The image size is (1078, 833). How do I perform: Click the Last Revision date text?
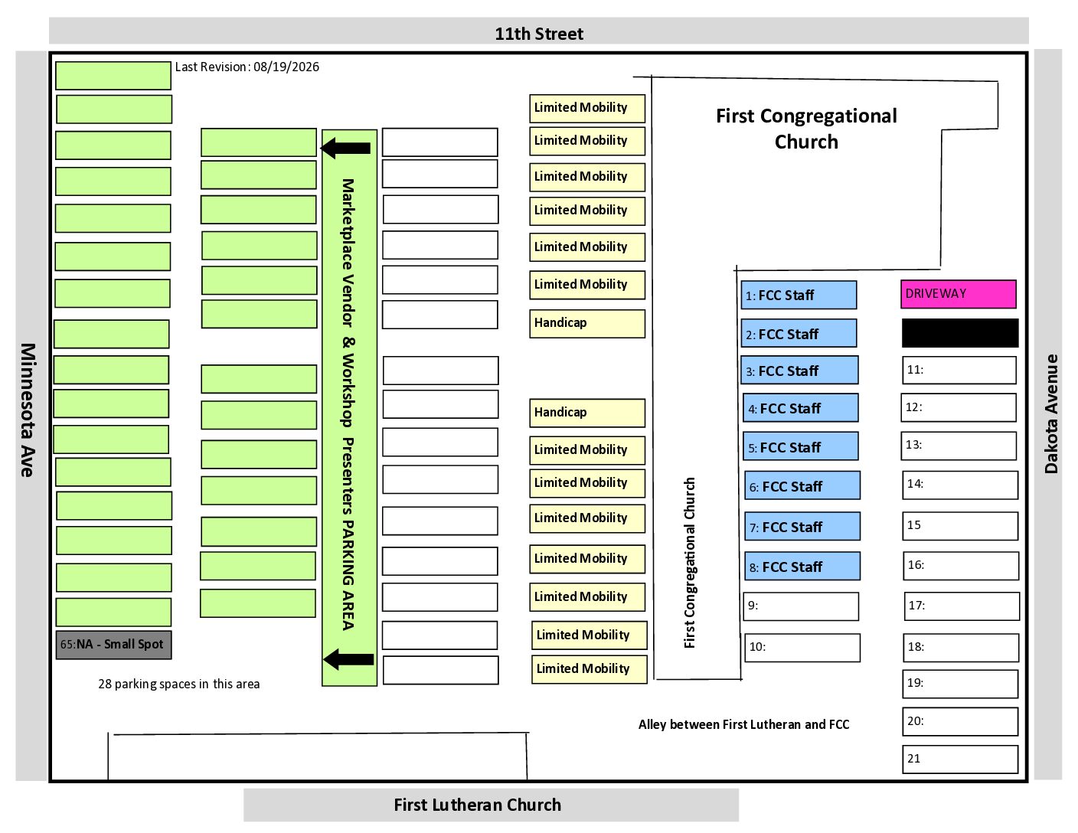point(247,67)
